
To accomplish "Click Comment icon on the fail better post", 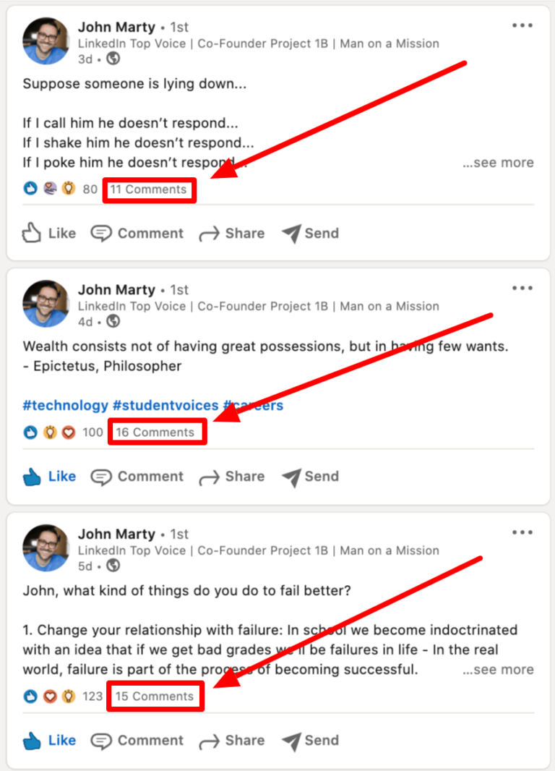I will 101,741.
